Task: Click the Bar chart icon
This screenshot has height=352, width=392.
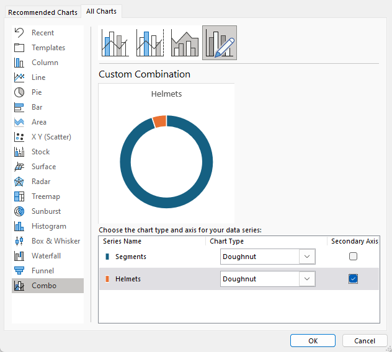Action: [19, 107]
